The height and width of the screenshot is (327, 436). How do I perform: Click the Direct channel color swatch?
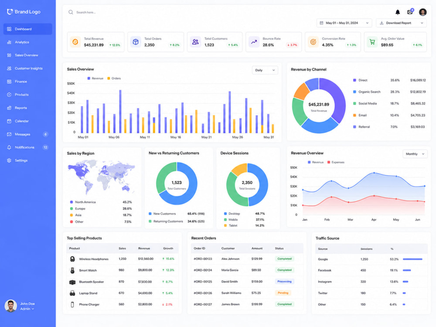tap(354, 80)
